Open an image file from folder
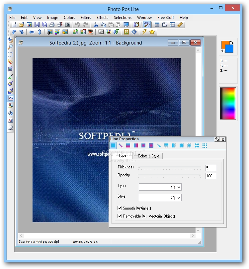Screen dimensions: 249x269 coord(22,25)
